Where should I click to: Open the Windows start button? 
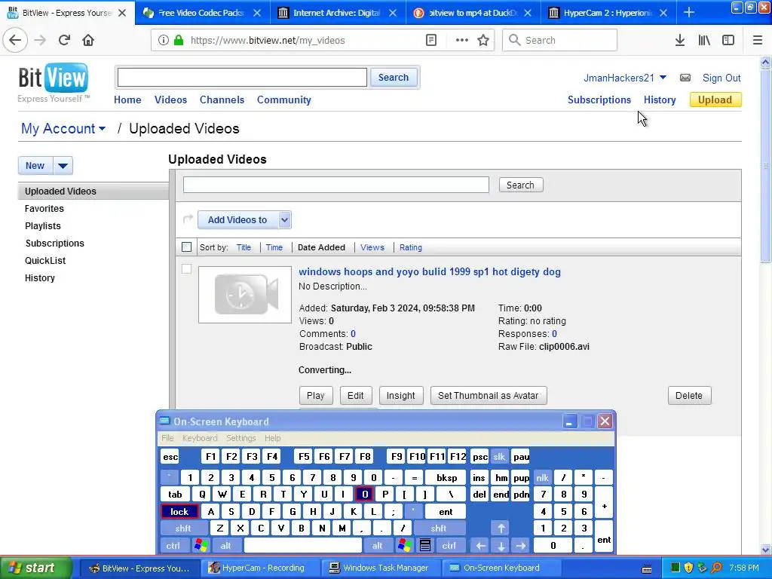[x=36, y=568]
